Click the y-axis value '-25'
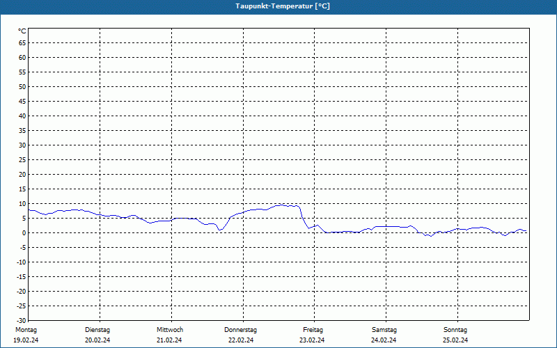 click(22, 306)
